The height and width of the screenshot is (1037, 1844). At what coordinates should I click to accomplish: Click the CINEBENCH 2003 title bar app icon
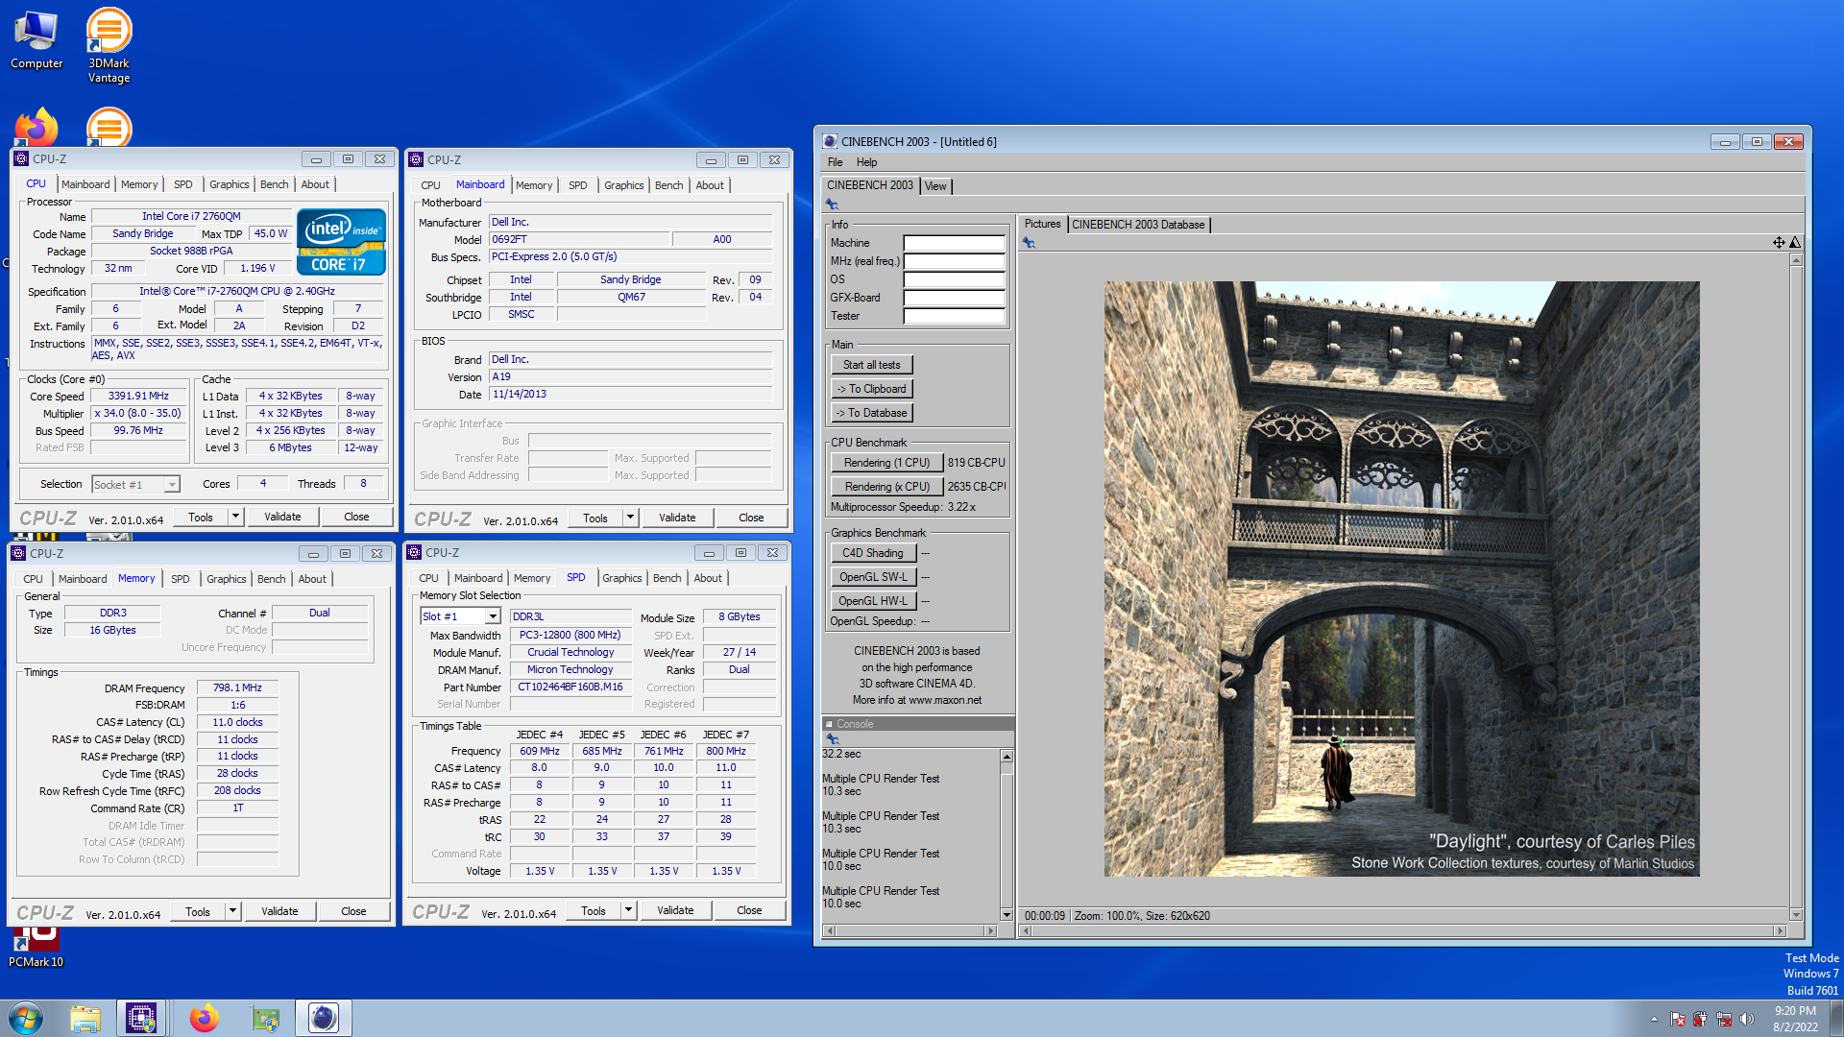[x=830, y=141]
